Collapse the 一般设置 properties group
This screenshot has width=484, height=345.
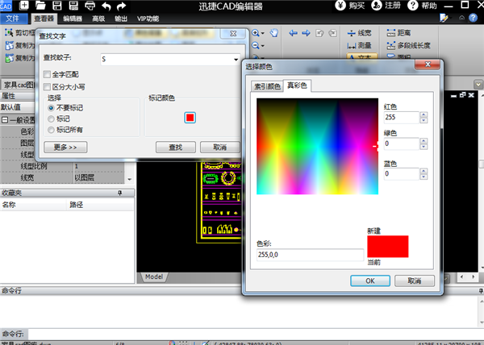pos(5,120)
